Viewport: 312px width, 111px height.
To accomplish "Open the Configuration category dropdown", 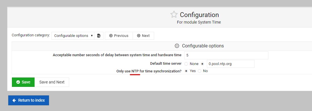I will pos(73,36).
